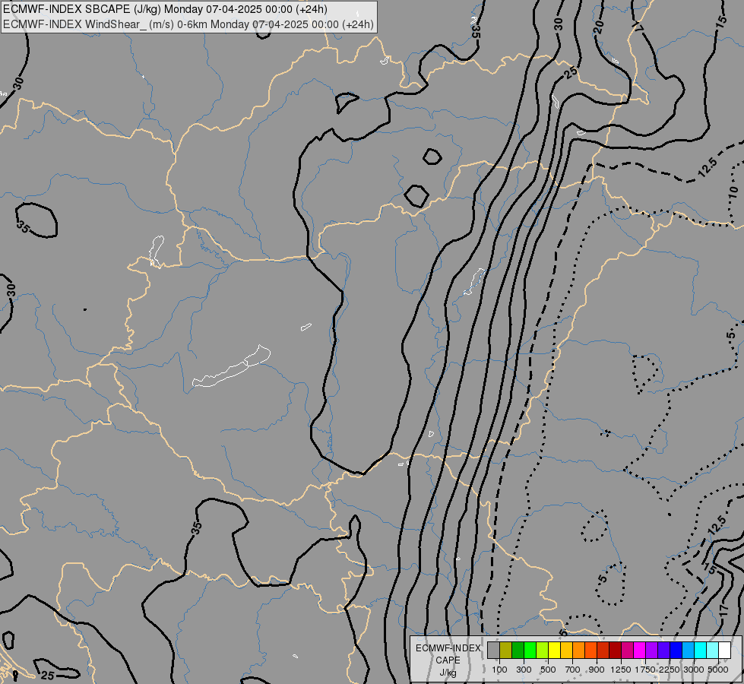Select the bright magenta legend swatch

(640, 650)
